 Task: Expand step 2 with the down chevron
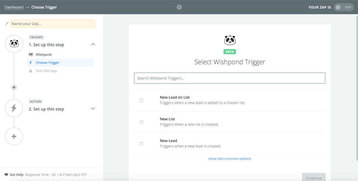click(x=93, y=108)
